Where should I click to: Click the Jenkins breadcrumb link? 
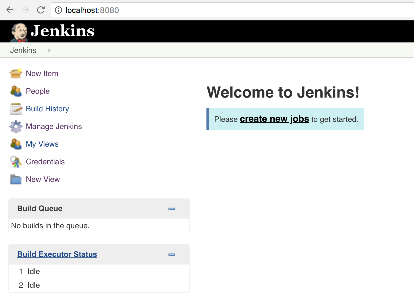pyautogui.click(x=23, y=50)
